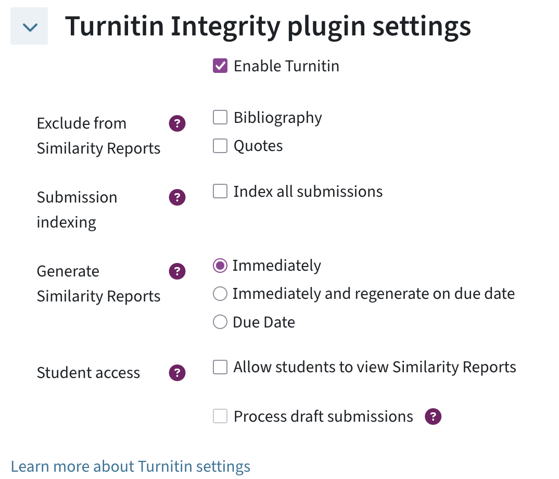The image size is (559, 479).
Task: Enable Index all submissions
Action: point(220,192)
